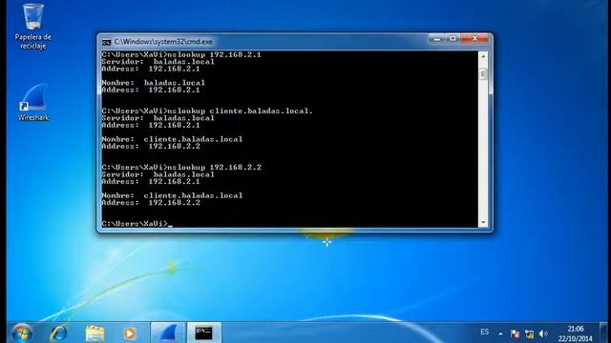Image resolution: width=611 pixels, height=343 pixels.
Task: Maximize the cmd.exe window
Action: pos(453,39)
